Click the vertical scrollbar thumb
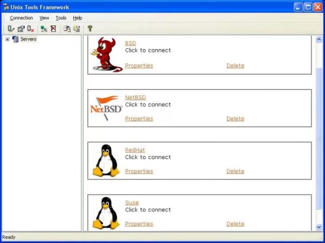Viewport: 325px width, 243px height. coord(319,139)
